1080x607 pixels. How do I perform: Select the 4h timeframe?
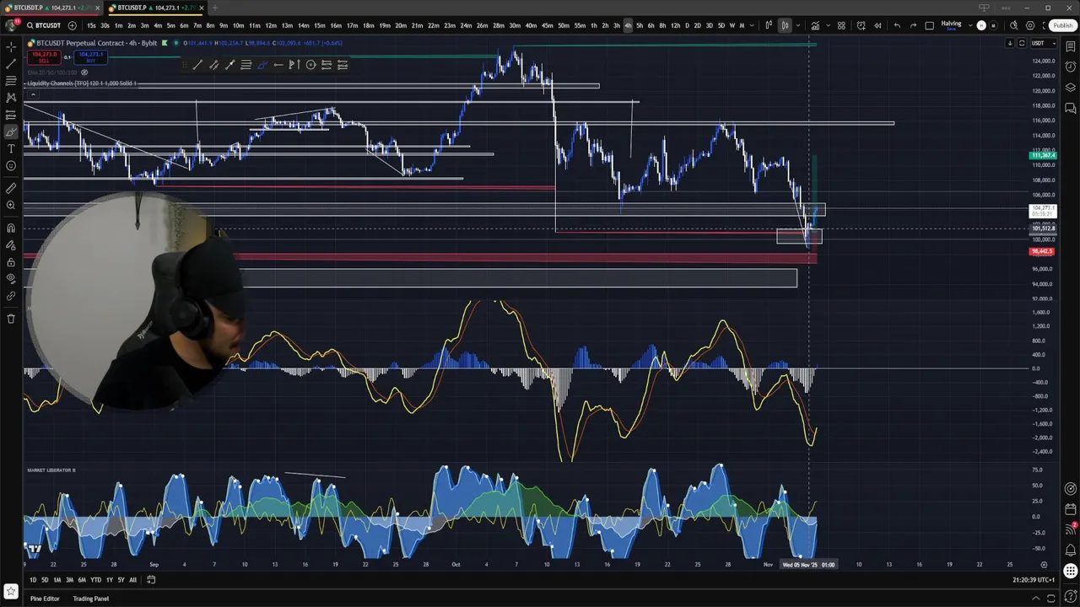click(628, 25)
